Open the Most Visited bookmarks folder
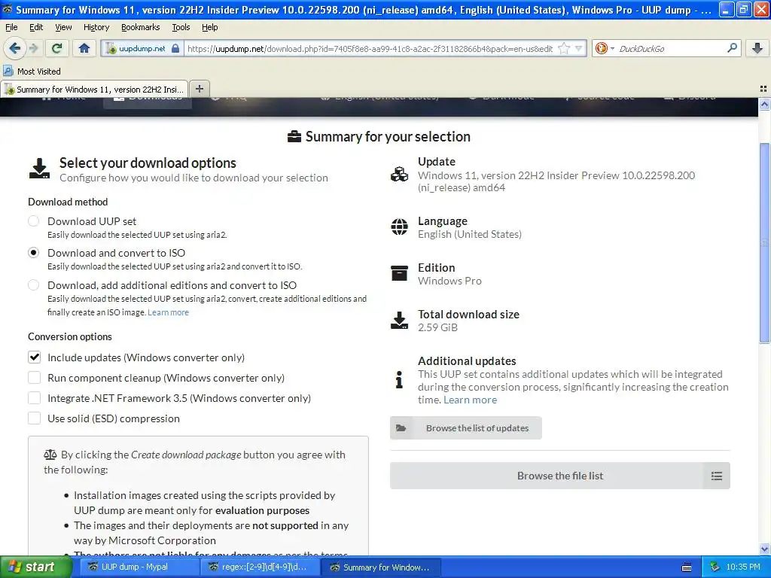 pos(32,71)
